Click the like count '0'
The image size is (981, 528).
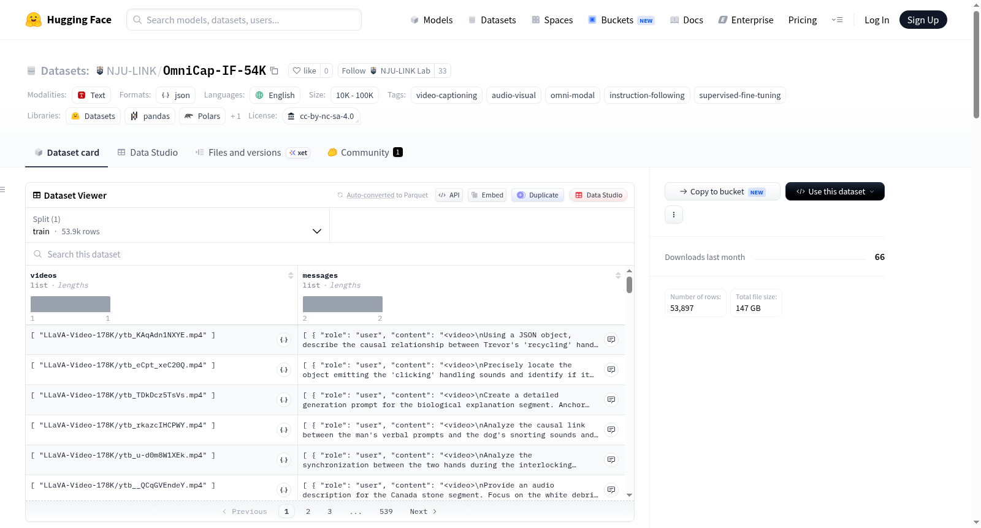326,71
